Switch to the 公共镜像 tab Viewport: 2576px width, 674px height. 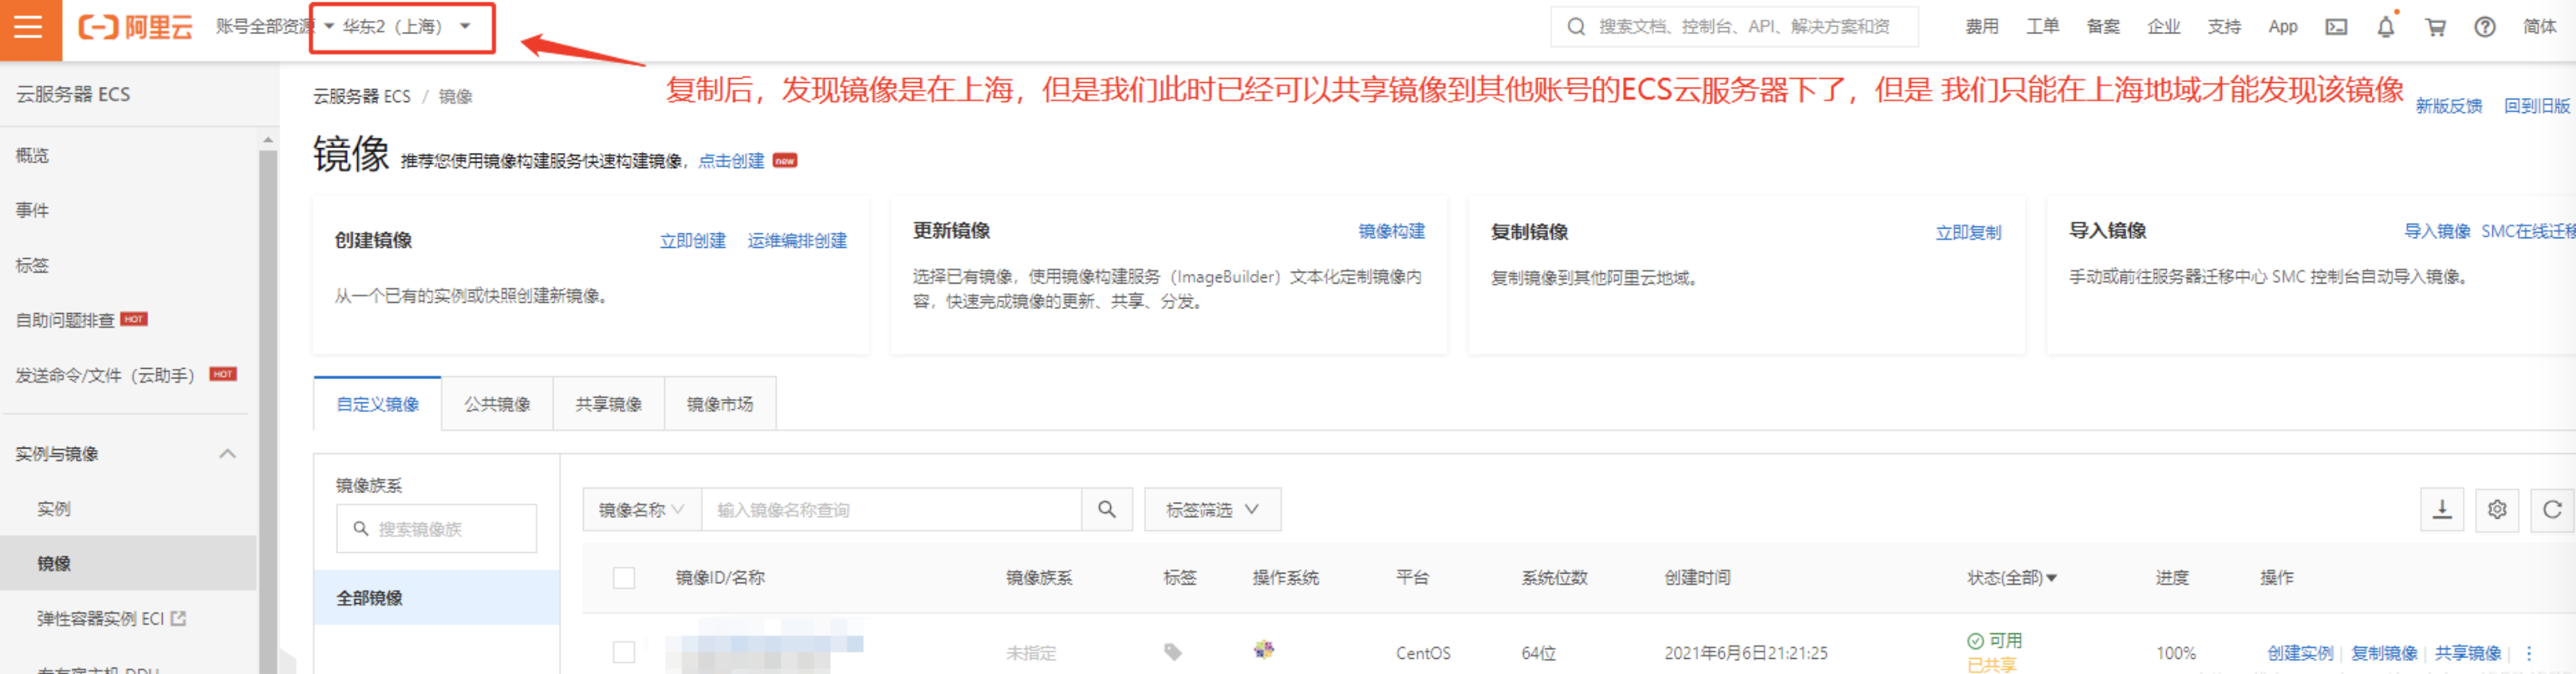(497, 403)
